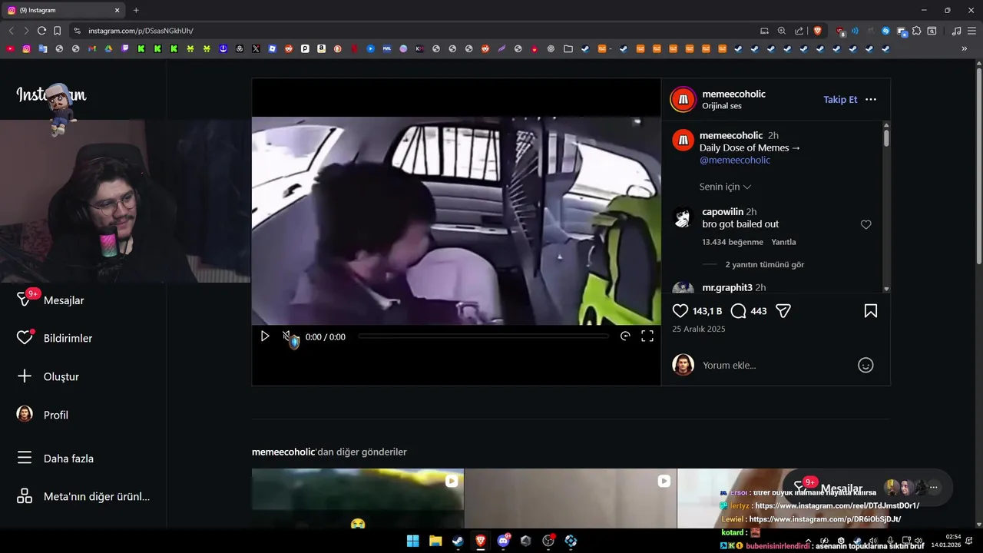Screen dimensions: 983x553
Task: Like capowilin's comment
Action: (866, 224)
